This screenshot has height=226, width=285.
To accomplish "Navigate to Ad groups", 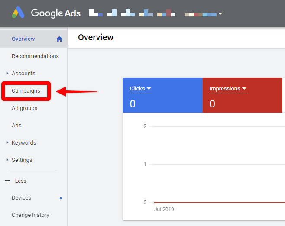I will point(24,108).
